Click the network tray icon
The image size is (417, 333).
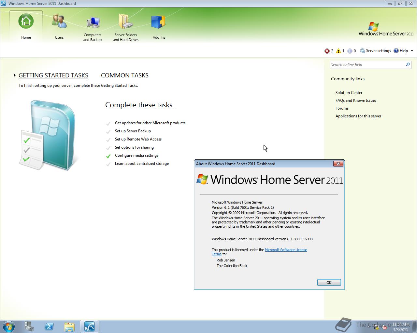tap(376, 327)
